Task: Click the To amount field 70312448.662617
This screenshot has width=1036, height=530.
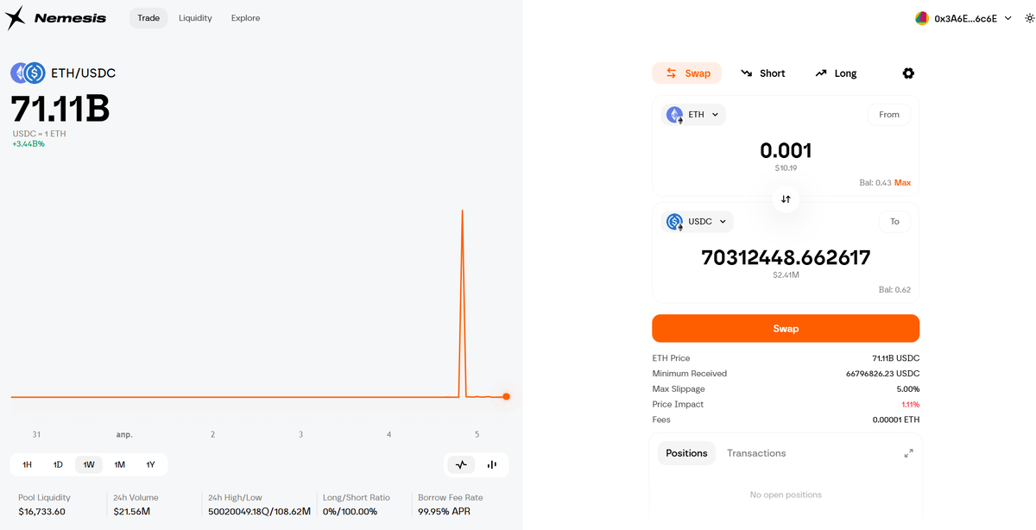Action: tap(786, 257)
